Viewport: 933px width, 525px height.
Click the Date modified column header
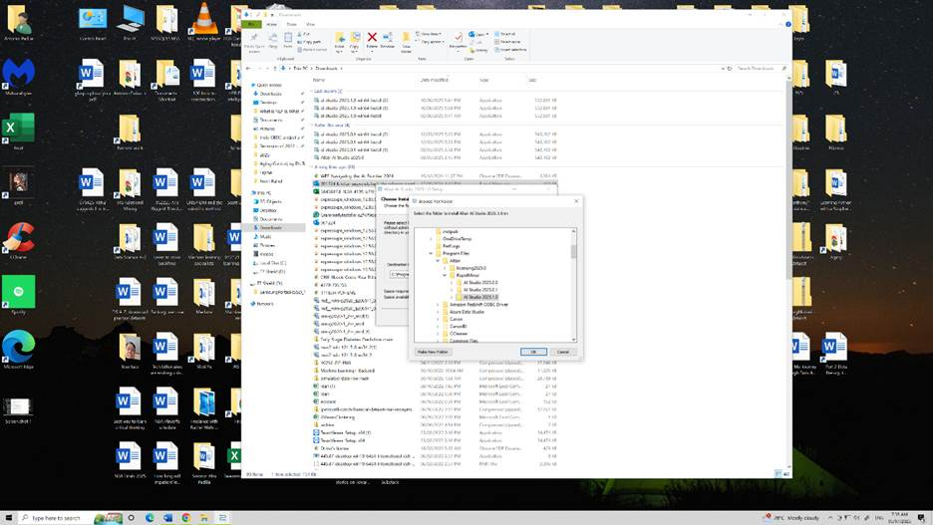click(435, 80)
